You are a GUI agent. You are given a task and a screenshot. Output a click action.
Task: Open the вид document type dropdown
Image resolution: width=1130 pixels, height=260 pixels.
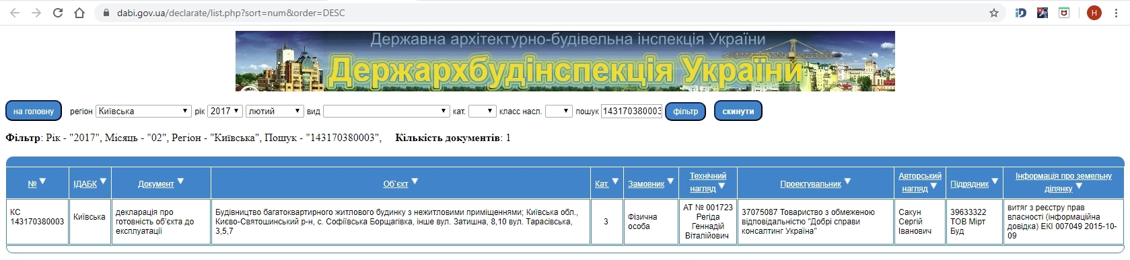click(x=386, y=111)
